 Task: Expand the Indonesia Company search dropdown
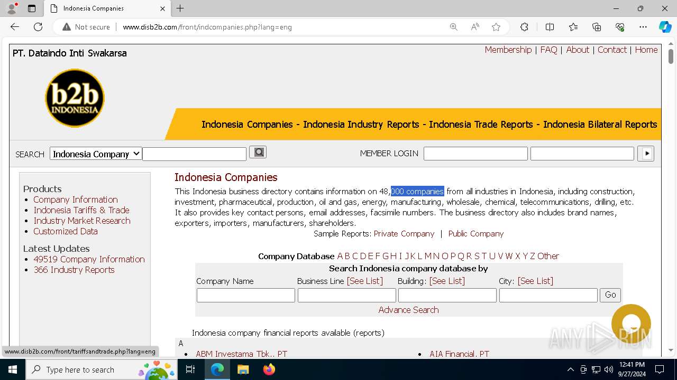tap(96, 154)
